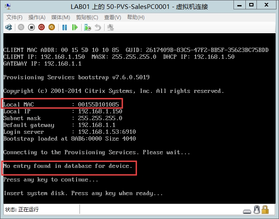The height and width of the screenshot is (219, 279).
Task: Open the 文件(F) menu
Action: coord(14,17)
